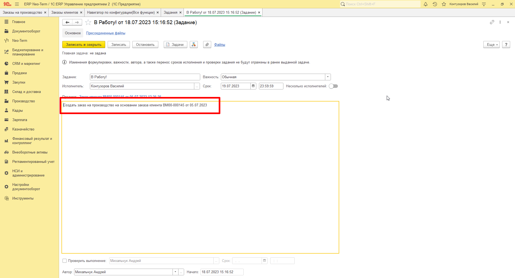Click the subordination structure icon button
This screenshot has height=278, width=515.
[x=194, y=44]
